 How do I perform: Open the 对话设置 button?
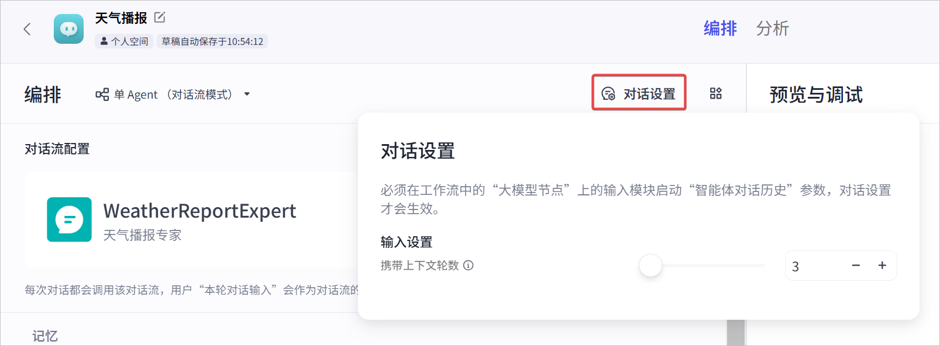pos(639,93)
